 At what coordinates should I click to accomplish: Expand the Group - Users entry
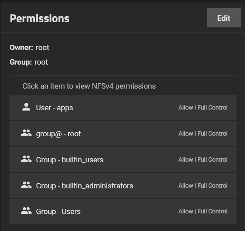(123, 211)
